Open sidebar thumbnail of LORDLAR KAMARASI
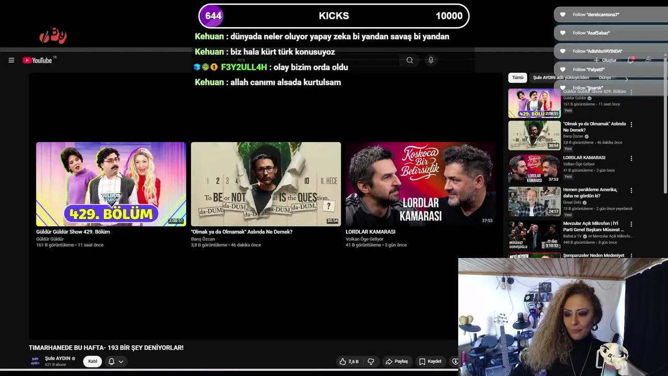Viewport: 668px width, 376px height. (x=534, y=168)
